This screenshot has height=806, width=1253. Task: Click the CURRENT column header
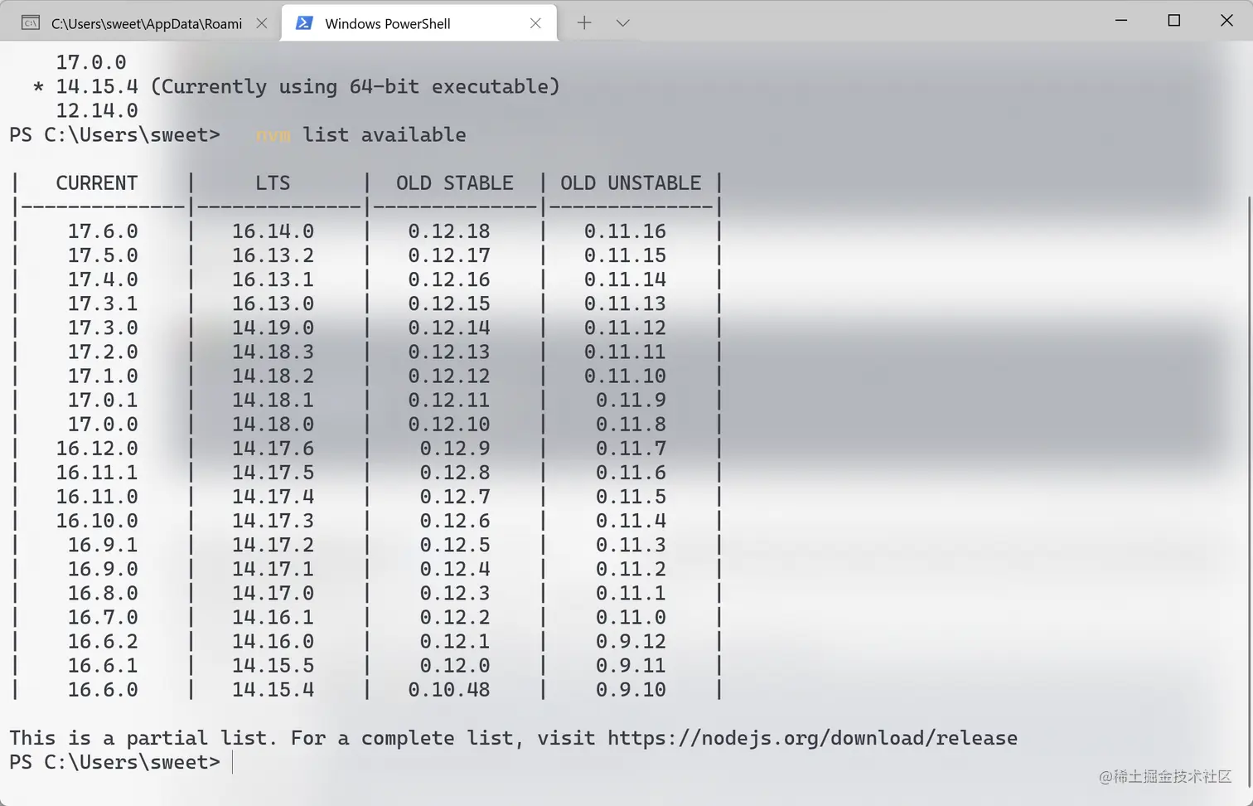97,183
